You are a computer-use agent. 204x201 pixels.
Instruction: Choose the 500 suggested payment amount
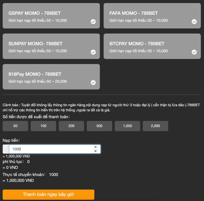99,126
